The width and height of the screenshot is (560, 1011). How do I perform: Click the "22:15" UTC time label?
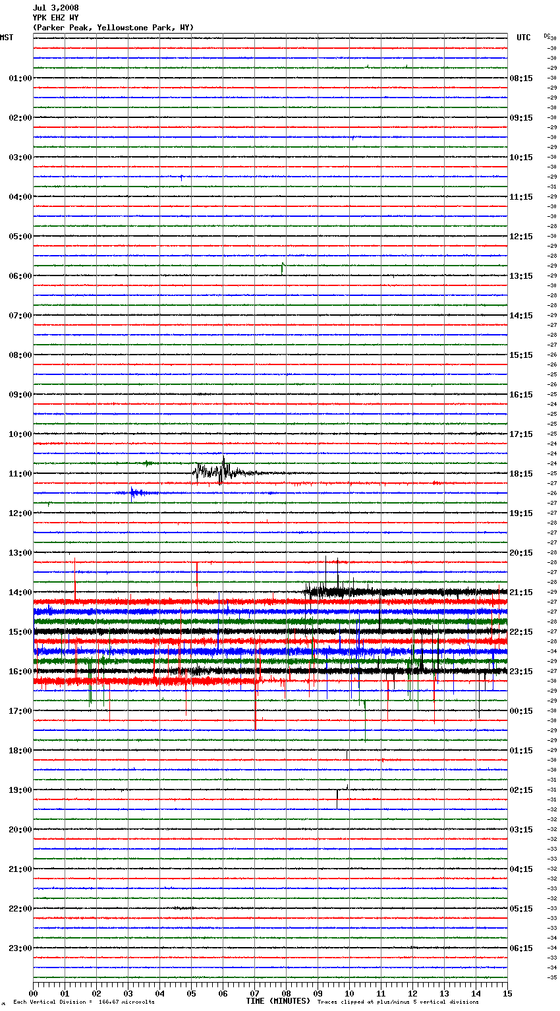pos(521,632)
